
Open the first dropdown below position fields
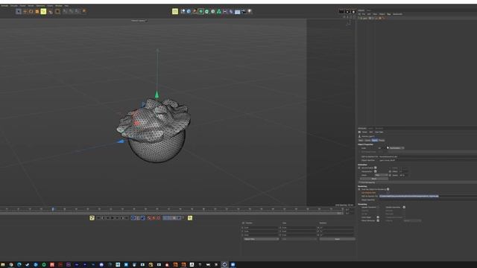click(x=261, y=239)
